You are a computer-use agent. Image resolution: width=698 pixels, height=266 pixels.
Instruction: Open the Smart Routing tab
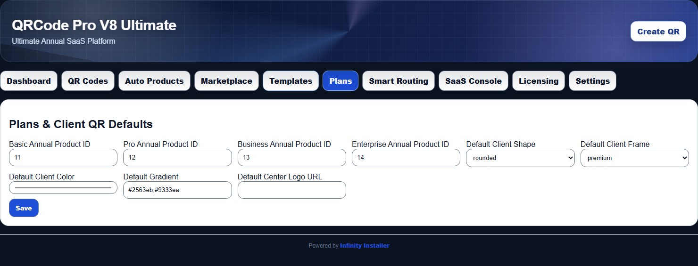tap(399, 81)
